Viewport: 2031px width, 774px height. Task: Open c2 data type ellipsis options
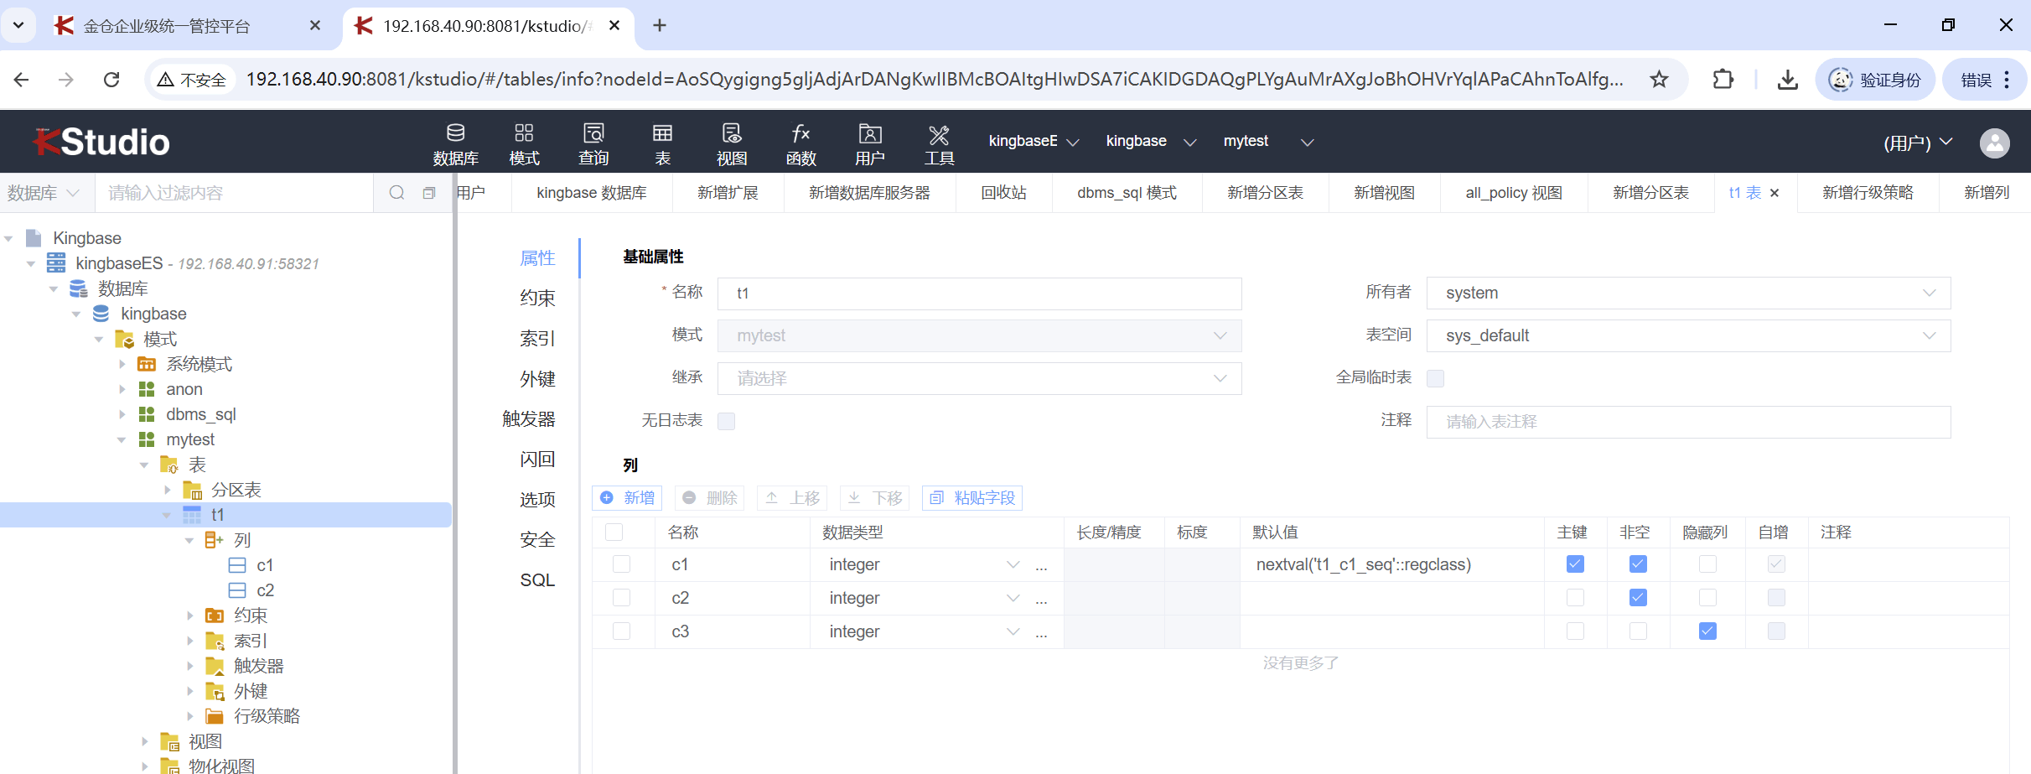coord(1041,599)
